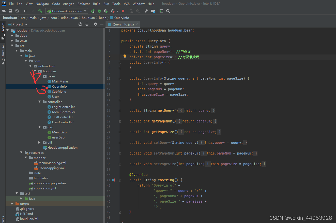The image size is (336, 223).
Task: Navigate back with the left arrow icon
Action: point(25,11)
